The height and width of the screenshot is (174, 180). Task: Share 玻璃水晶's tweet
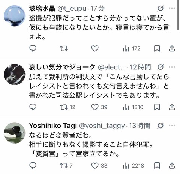172,48
